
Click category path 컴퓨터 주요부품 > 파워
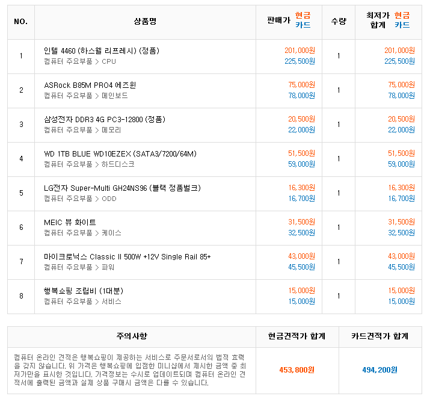click(x=79, y=267)
